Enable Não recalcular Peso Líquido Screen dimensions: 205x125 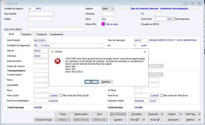61,95
